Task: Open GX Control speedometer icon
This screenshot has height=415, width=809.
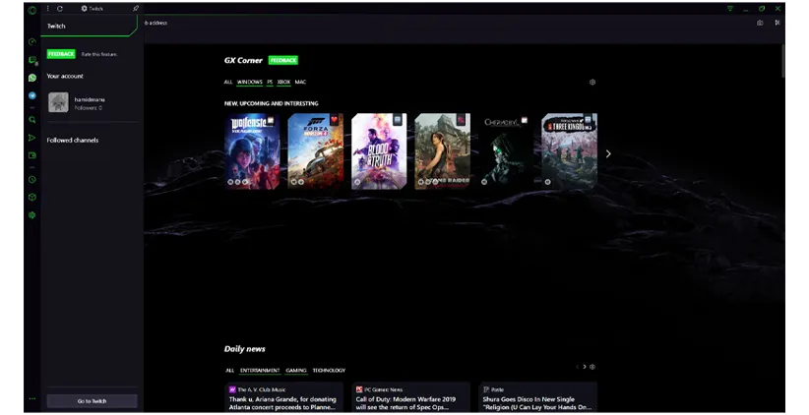Action: tap(32, 42)
